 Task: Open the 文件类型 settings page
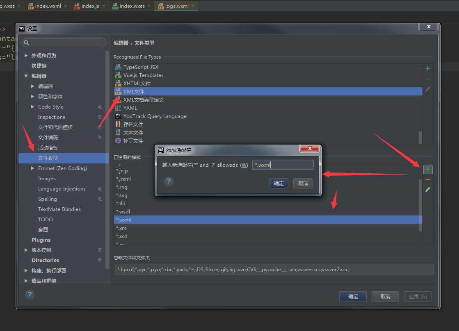64,158
